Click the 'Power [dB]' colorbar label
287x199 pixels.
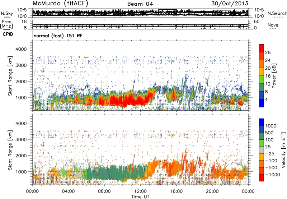tap(274, 76)
